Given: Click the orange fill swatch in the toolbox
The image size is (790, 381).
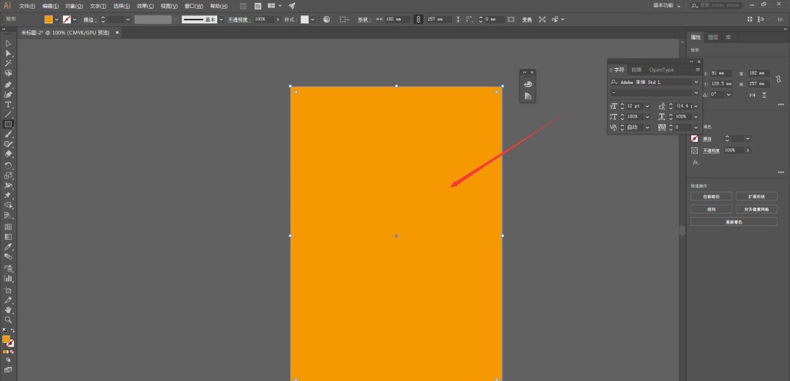Looking at the screenshot, I should (x=6, y=339).
